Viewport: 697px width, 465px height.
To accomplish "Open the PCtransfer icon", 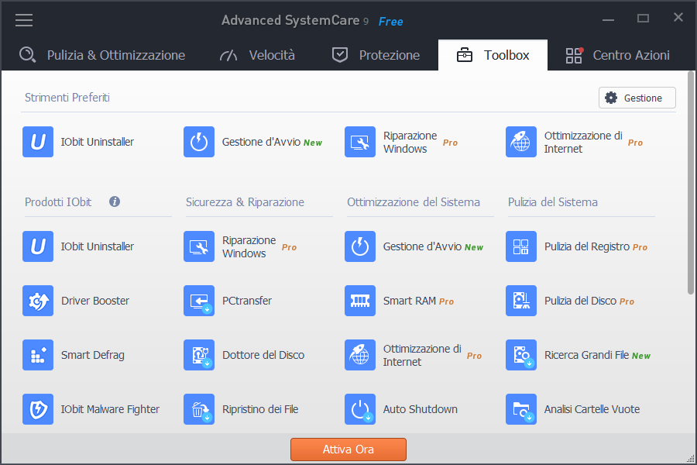I will 199,301.
